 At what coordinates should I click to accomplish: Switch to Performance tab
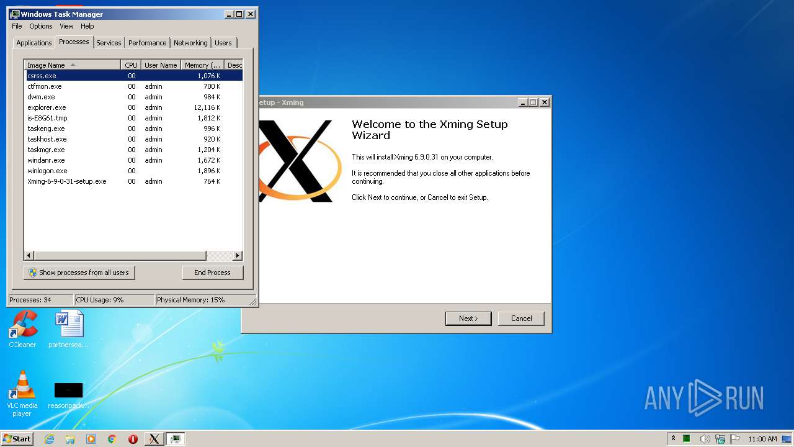pyautogui.click(x=147, y=43)
